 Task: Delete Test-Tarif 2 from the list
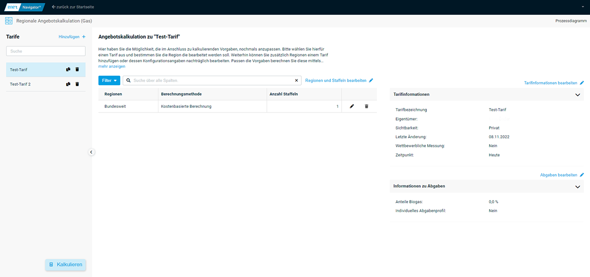tap(77, 84)
